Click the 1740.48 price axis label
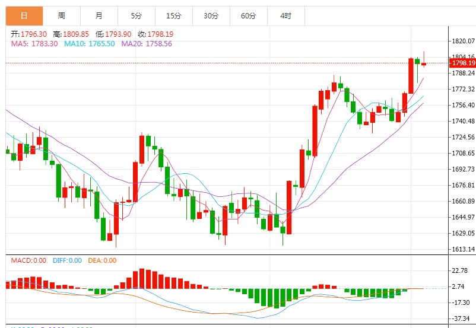The image size is (476, 328). [464, 122]
